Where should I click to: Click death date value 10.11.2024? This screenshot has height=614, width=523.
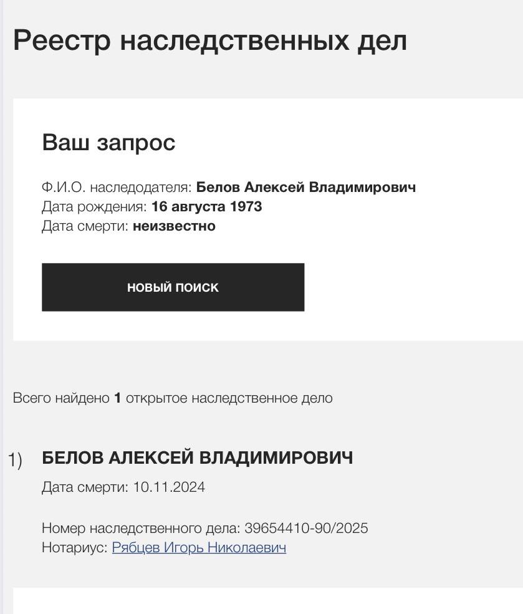tap(169, 487)
